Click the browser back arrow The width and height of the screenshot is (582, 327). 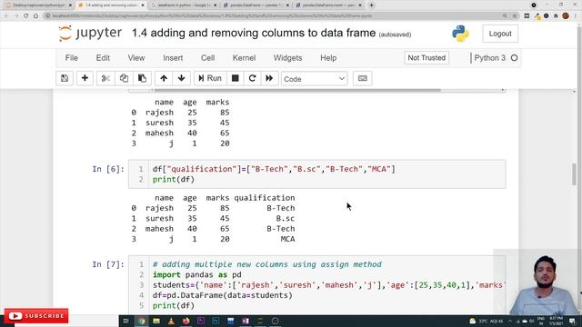point(6,16)
